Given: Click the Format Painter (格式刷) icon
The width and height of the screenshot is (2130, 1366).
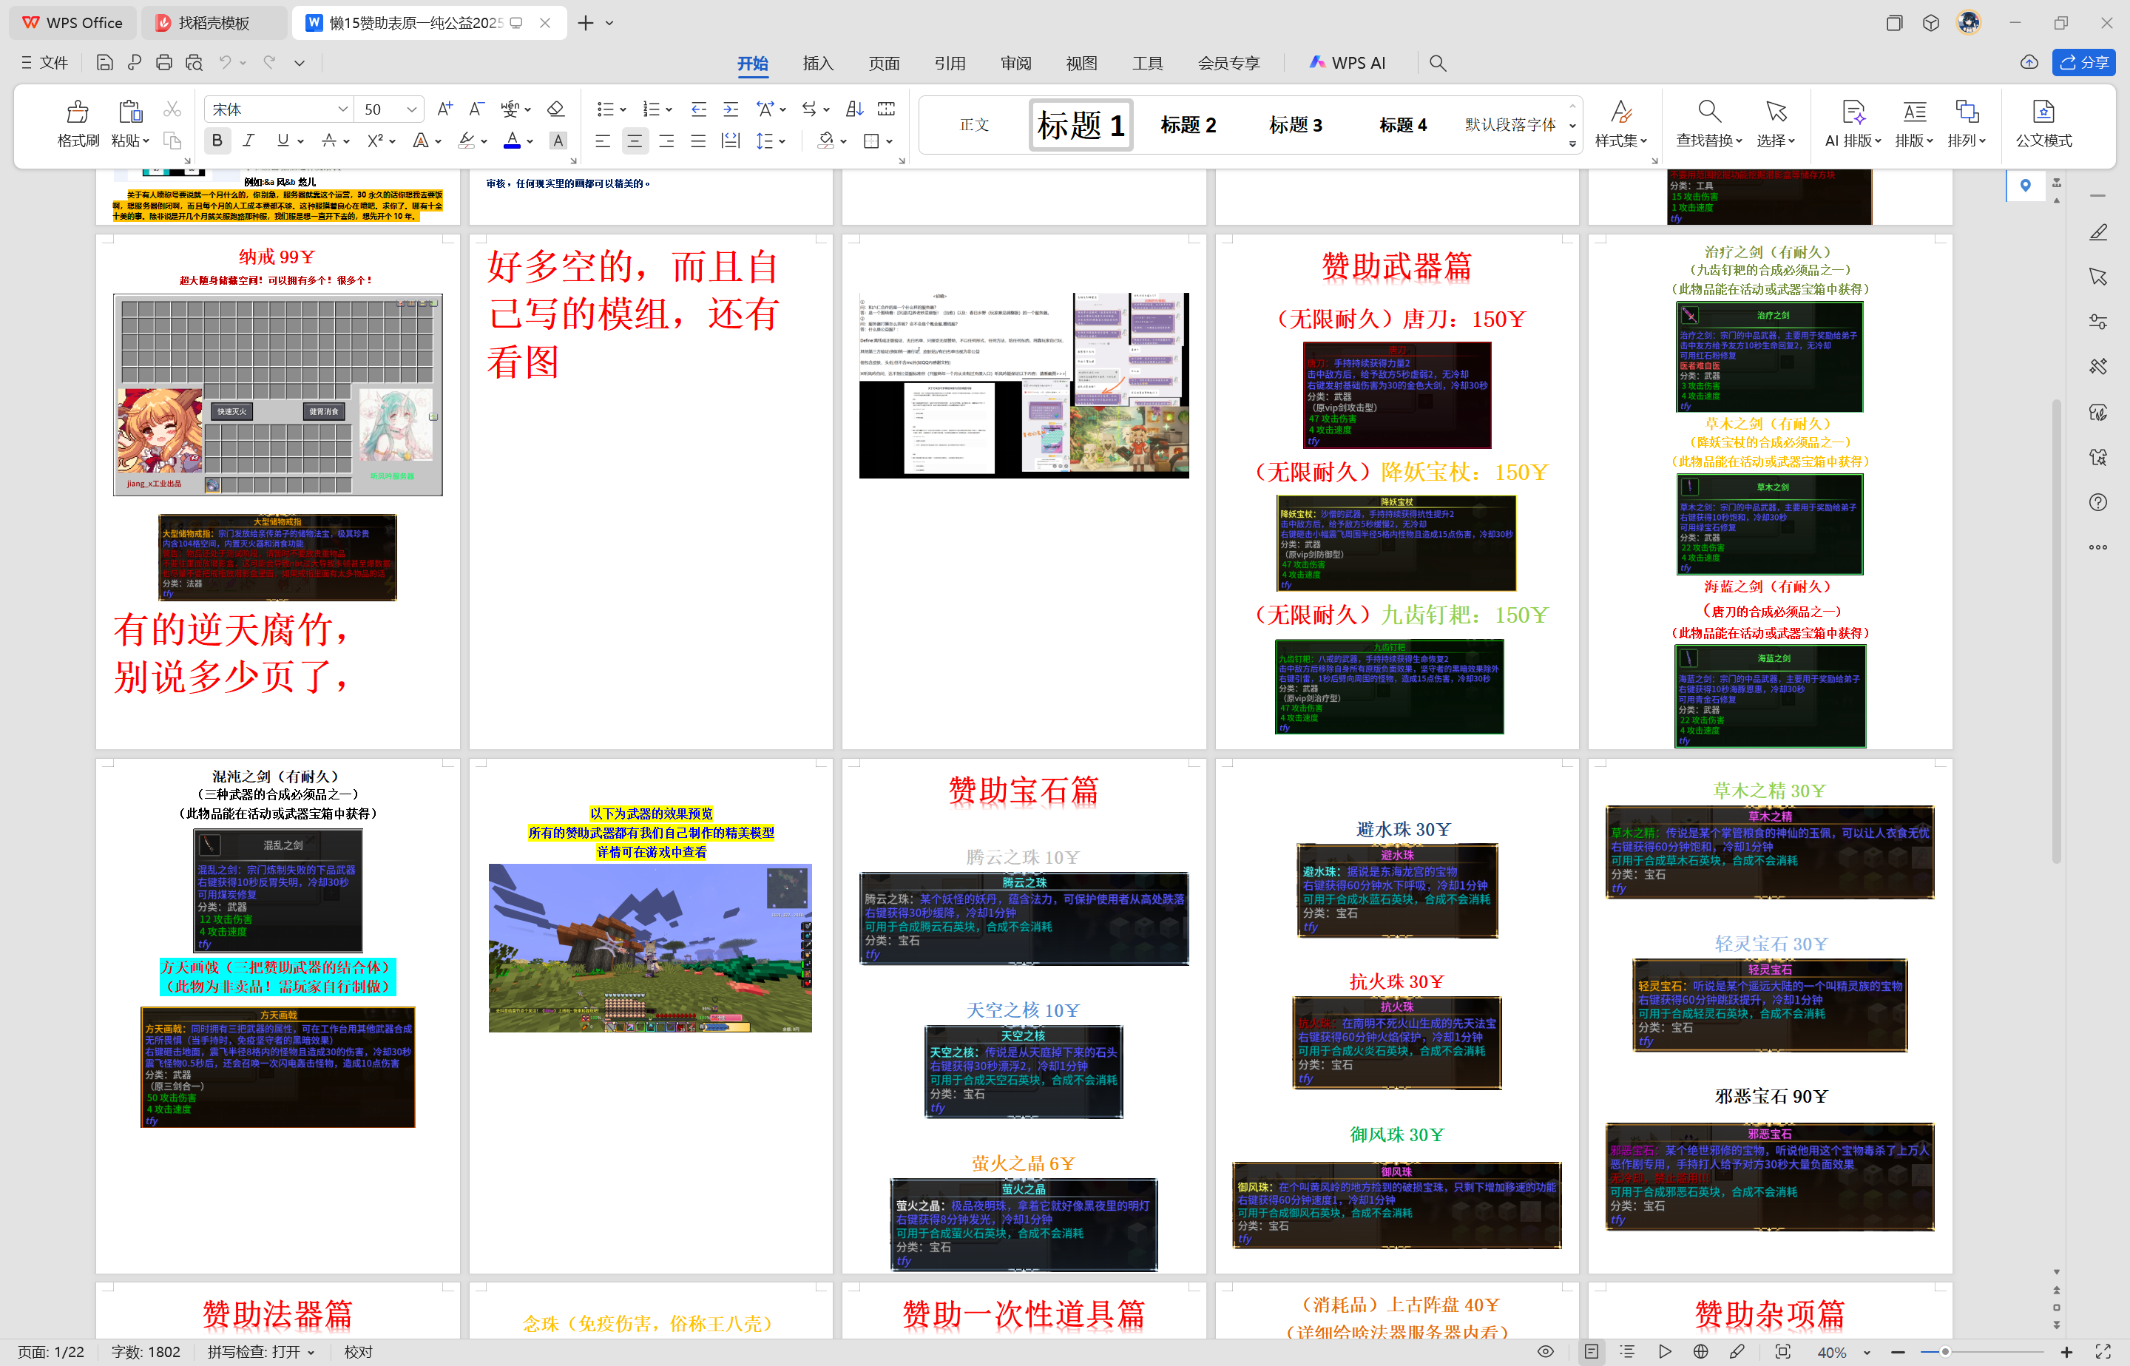Looking at the screenshot, I should point(77,112).
